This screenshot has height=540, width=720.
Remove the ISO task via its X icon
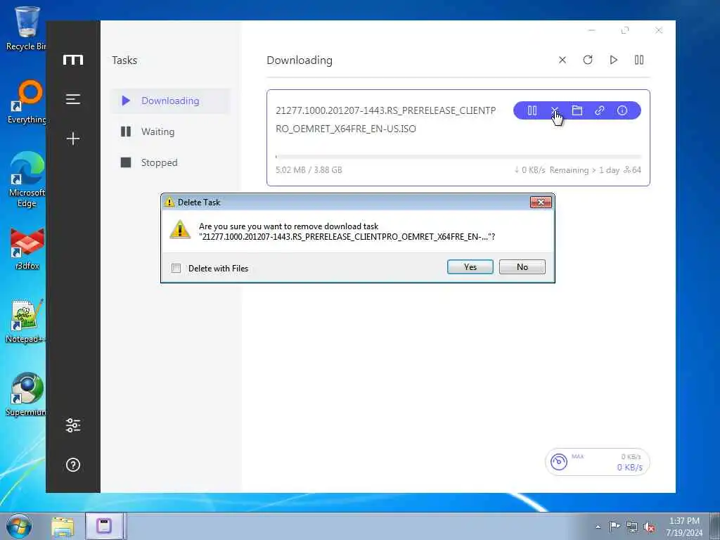555,110
